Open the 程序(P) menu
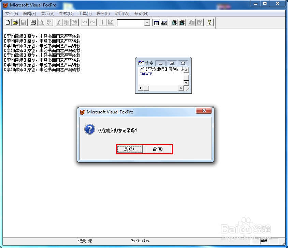The height and width of the screenshot is (248, 288). tap(103, 14)
